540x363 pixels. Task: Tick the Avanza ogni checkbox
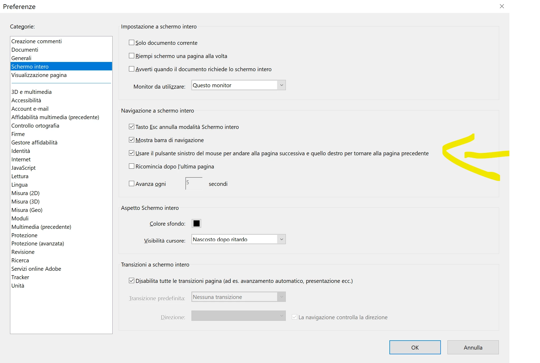(132, 183)
